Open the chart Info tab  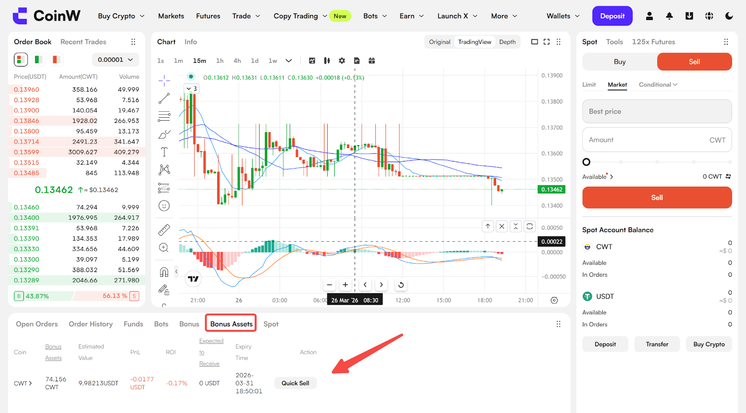click(x=191, y=42)
